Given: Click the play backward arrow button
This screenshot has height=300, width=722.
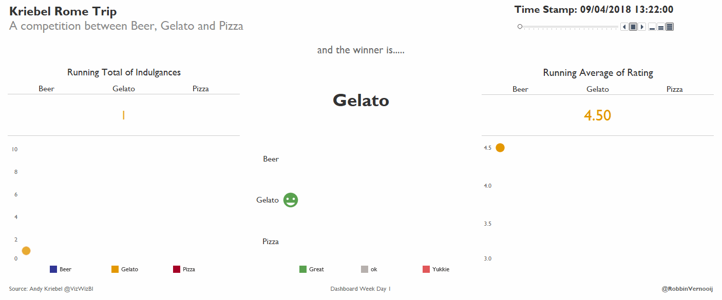Looking at the screenshot, I should (624, 27).
